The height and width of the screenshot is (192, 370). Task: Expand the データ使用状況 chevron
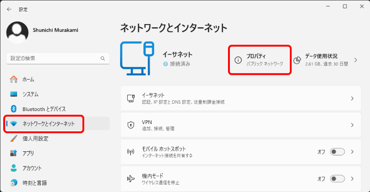(356, 60)
